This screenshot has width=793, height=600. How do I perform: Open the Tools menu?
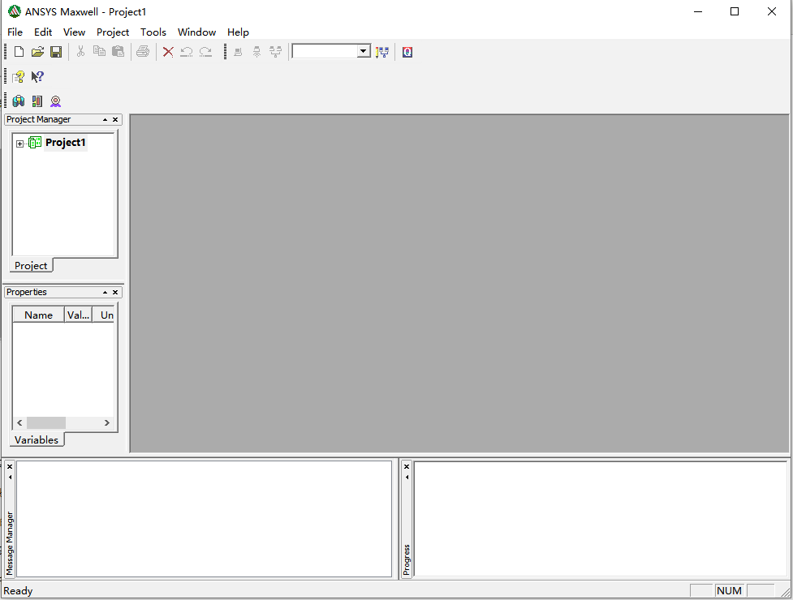click(153, 32)
